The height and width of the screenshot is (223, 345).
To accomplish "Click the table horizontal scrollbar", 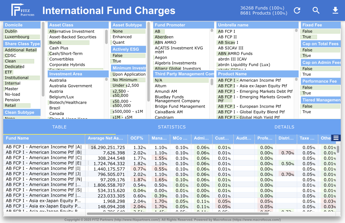I will (176, 214).
